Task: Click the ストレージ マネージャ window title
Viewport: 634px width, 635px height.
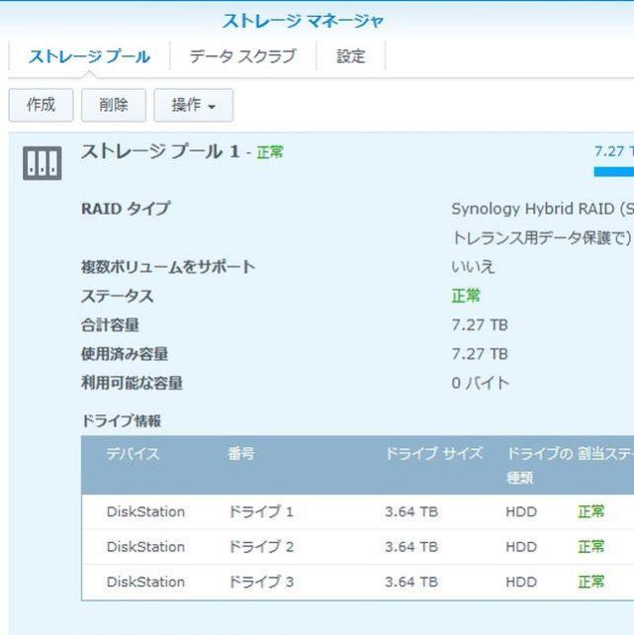Action: pos(304,21)
